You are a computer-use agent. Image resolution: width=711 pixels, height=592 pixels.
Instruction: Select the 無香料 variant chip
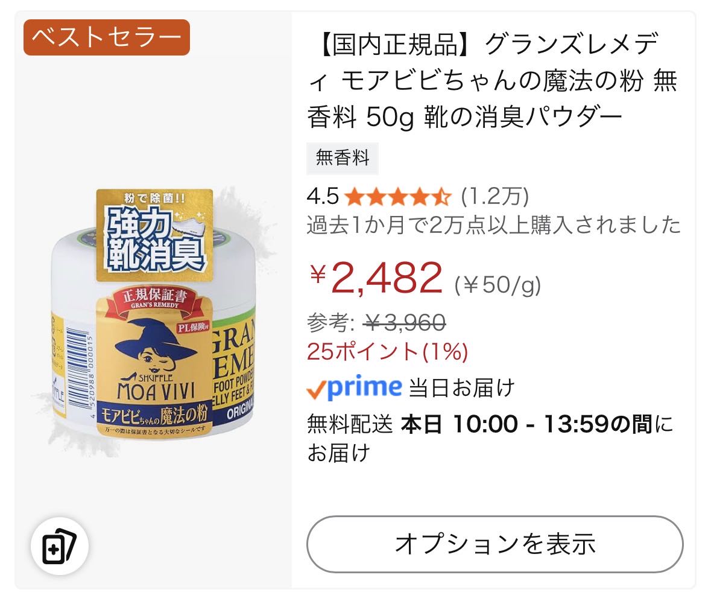click(342, 158)
